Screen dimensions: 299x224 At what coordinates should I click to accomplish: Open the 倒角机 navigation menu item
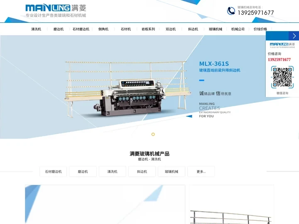pos(103,29)
